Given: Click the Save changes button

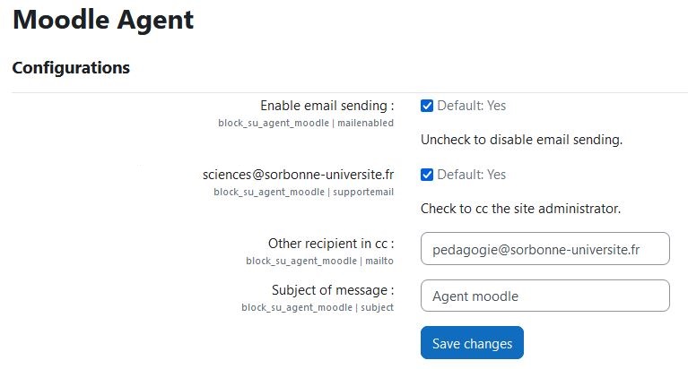Looking at the screenshot, I should tap(472, 343).
